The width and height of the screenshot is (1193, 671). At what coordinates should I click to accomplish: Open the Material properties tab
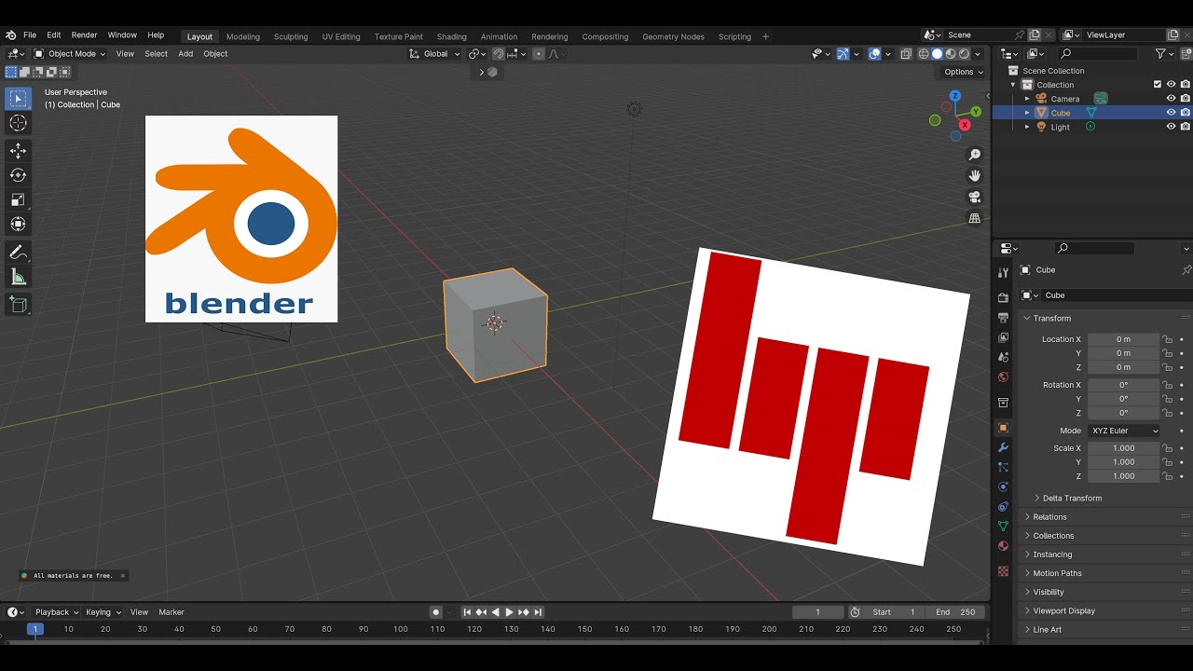(x=1003, y=546)
